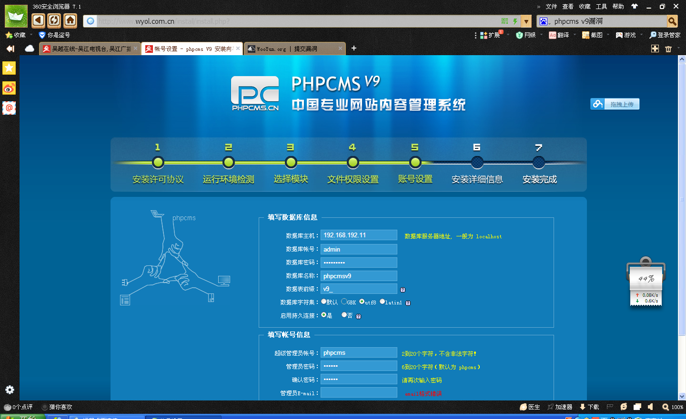The width and height of the screenshot is (686, 419).
Task: Select 否 for 启用持久连接
Action: [344, 315]
